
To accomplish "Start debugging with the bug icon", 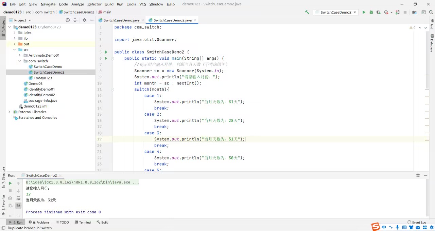I will click(371, 12).
